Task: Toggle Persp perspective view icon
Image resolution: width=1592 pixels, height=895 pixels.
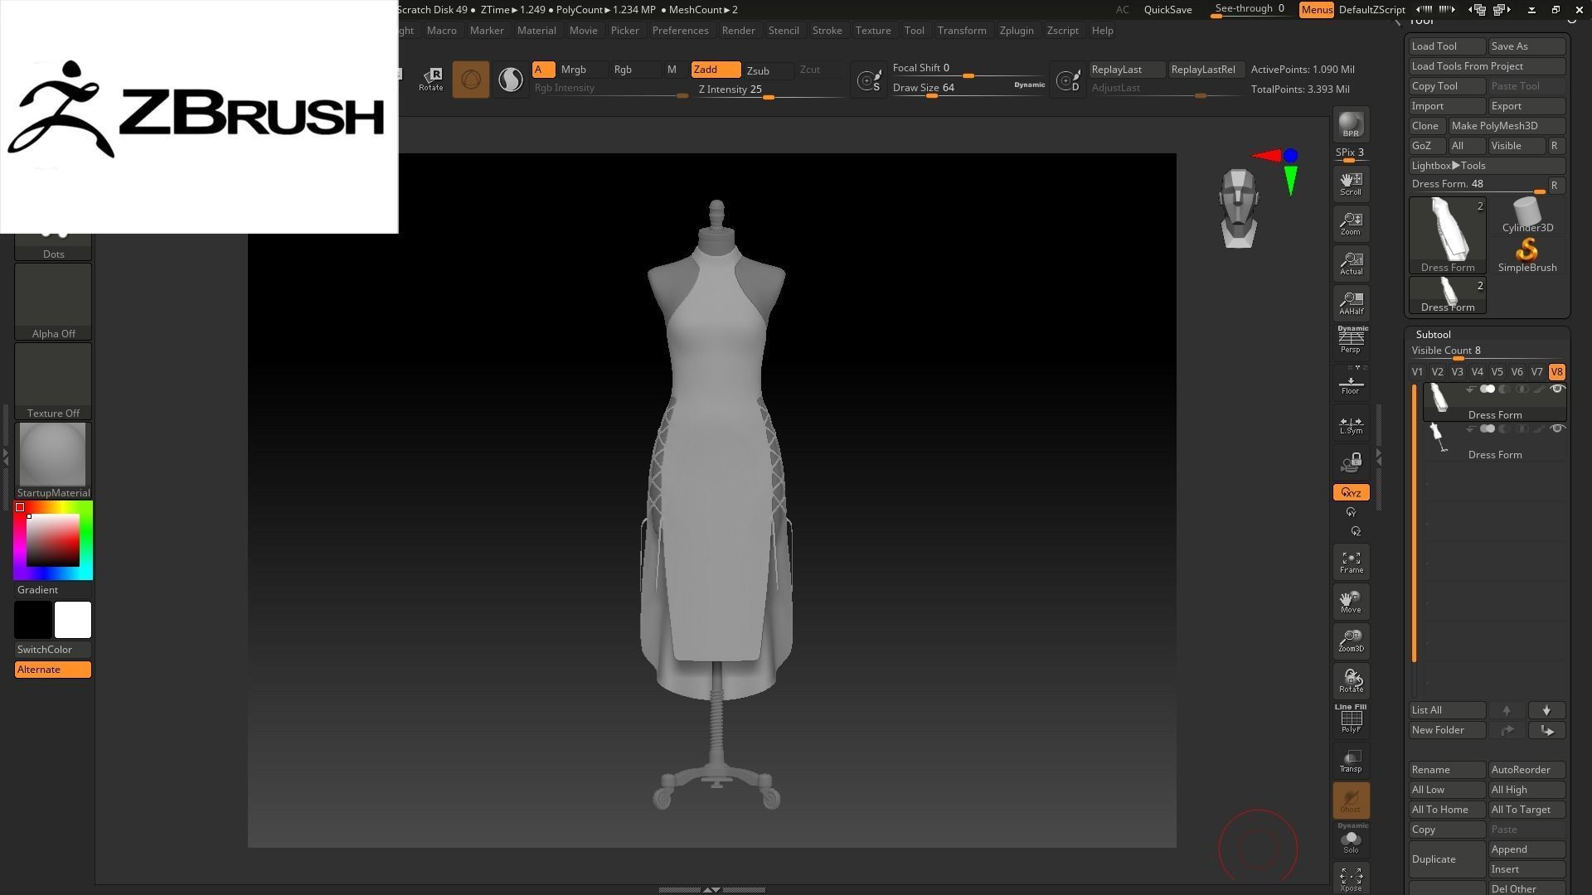Action: point(1351,340)
